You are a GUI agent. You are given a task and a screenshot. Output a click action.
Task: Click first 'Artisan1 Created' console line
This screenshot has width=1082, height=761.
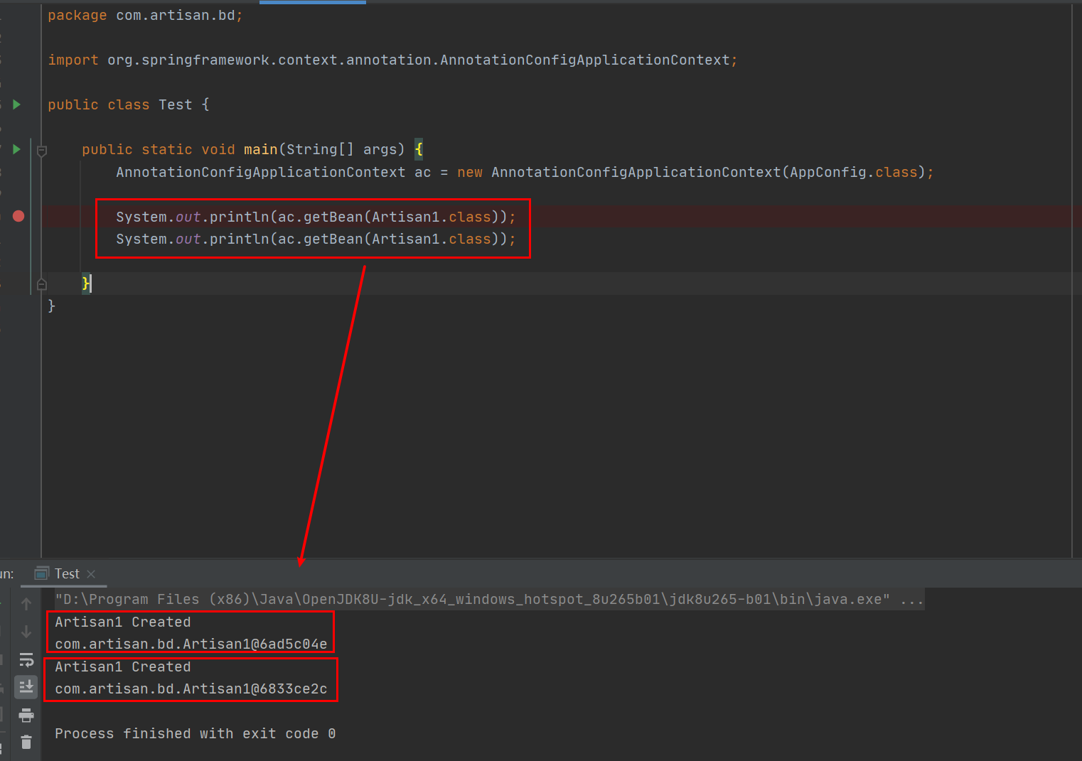tap(123, 622)
